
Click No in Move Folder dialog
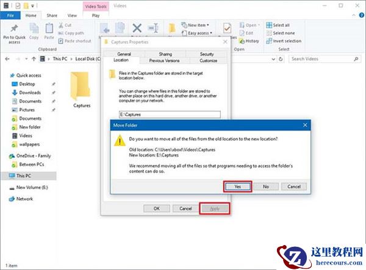[x=266, y=187]
